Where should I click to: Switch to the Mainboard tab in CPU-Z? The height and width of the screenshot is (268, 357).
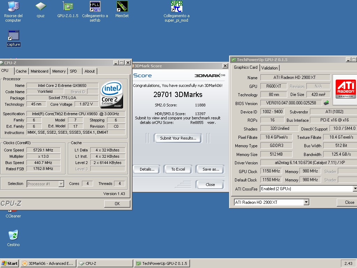[39, 71]
